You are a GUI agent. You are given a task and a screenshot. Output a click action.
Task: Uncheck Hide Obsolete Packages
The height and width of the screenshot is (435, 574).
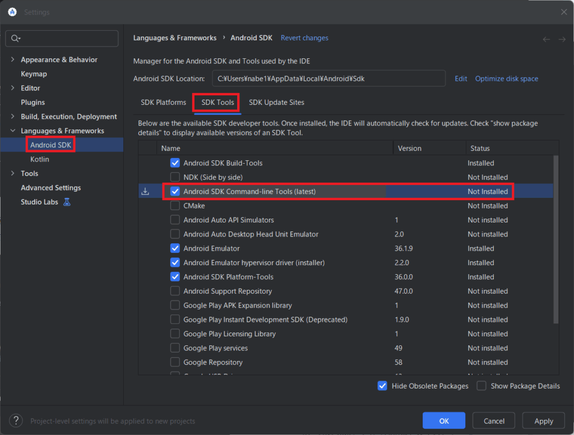(x=383, y=386)
